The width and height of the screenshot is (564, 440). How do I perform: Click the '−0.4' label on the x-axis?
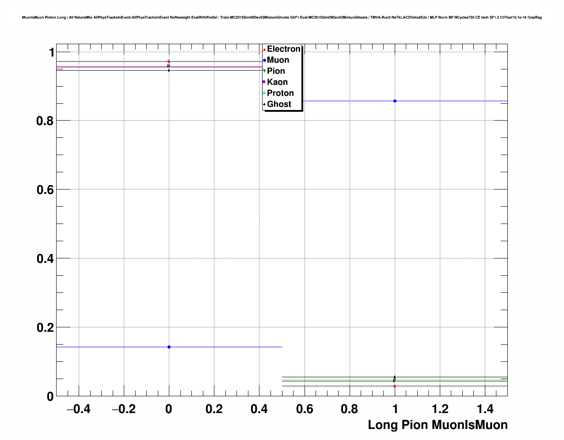click(78, 409)
